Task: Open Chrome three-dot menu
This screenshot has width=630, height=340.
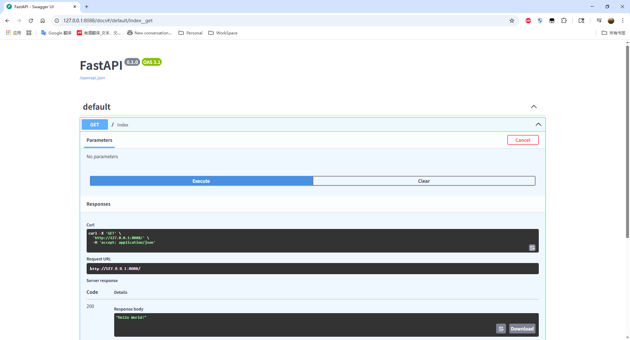Action: (x=623, y=21)
